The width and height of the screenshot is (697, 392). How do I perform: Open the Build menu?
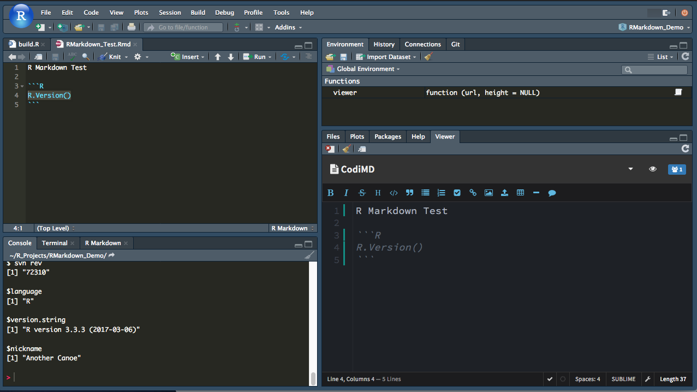[x=198, y=13]
